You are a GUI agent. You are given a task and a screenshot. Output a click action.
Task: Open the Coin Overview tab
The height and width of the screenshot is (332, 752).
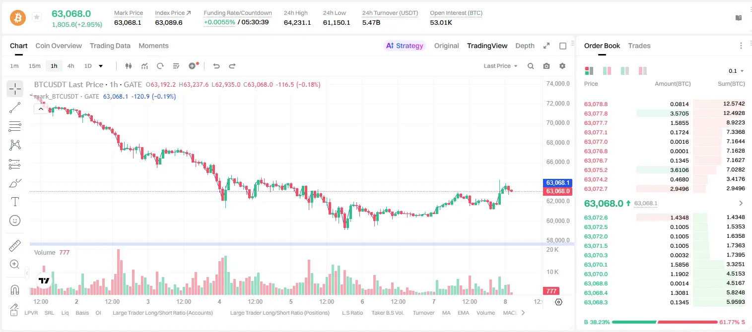click(x=59, y=46)
